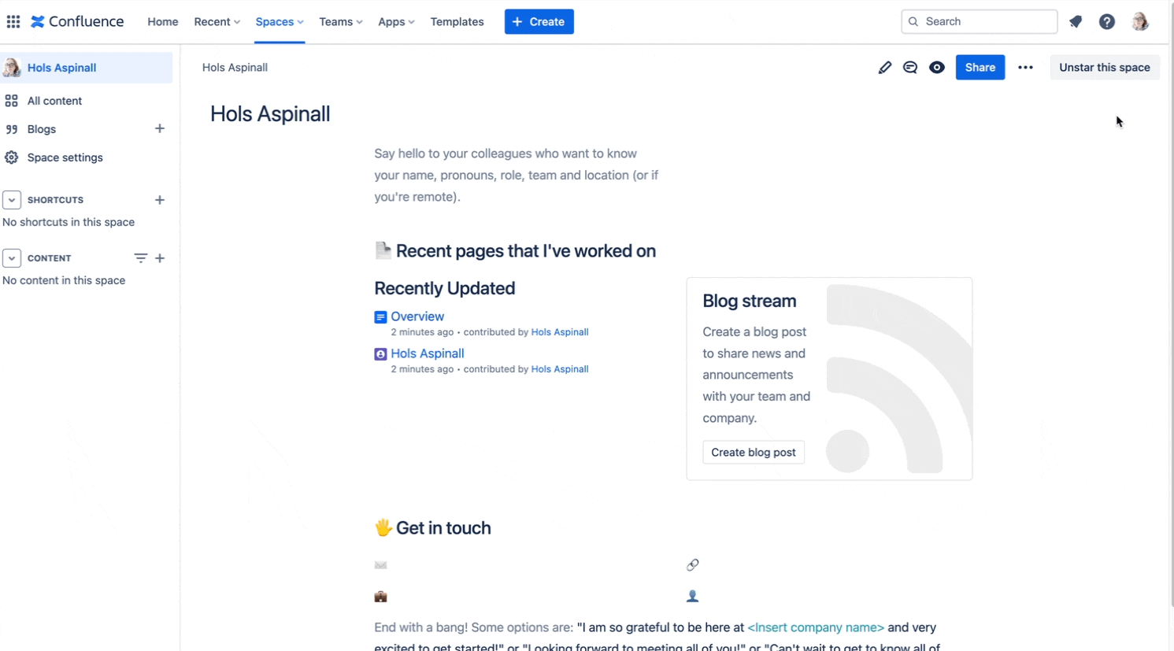Image resolution: width=1174 pixels, height=651 pixels.
Task: Click Unstar this space button
Action: pos(1105,68)
